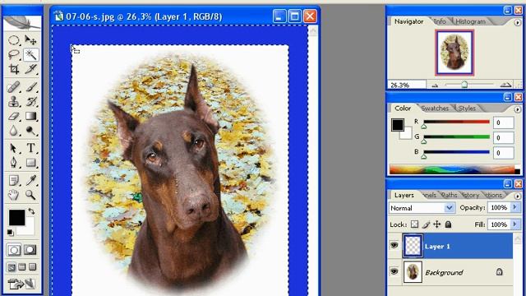Switch to the History tab

(470, 195)
